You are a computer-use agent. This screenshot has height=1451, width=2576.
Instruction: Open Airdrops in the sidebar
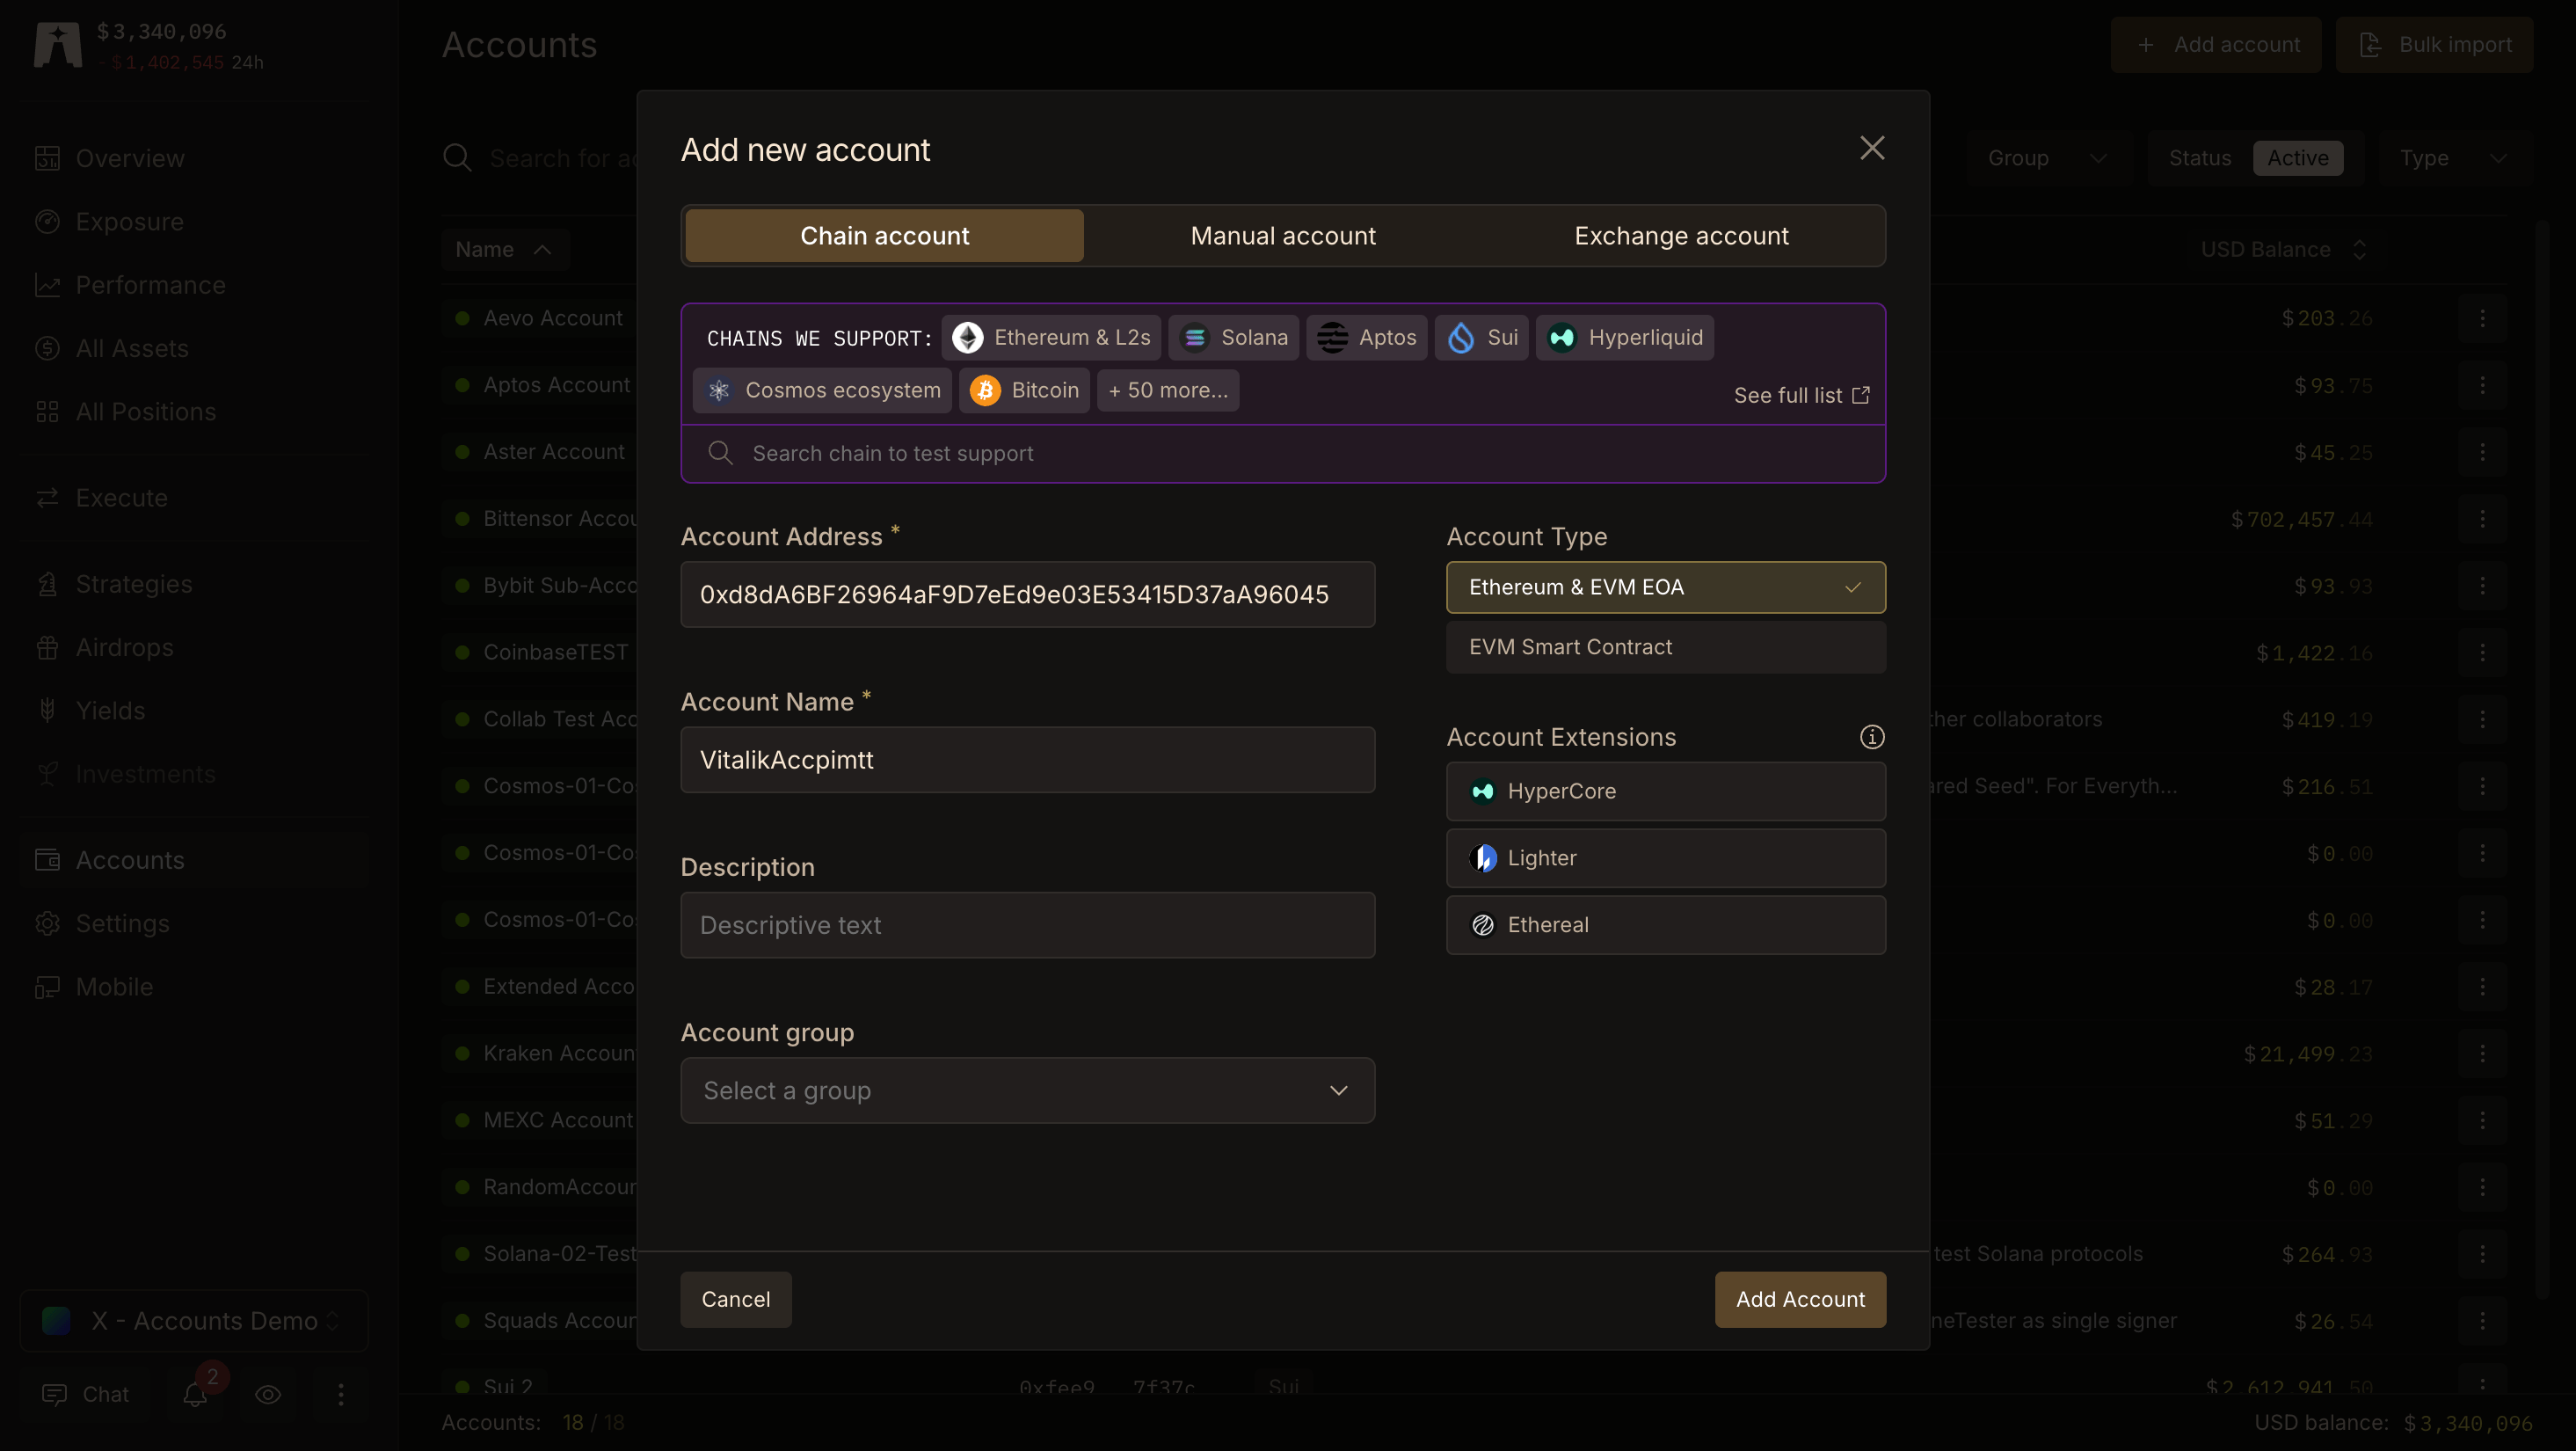(x=194, y=647)
